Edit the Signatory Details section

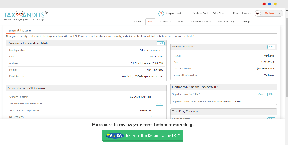click(271, 47)
